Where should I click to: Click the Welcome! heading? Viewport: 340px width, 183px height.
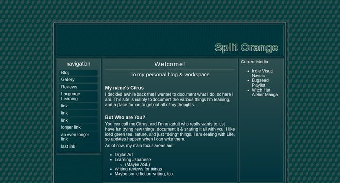coord(170,64)
